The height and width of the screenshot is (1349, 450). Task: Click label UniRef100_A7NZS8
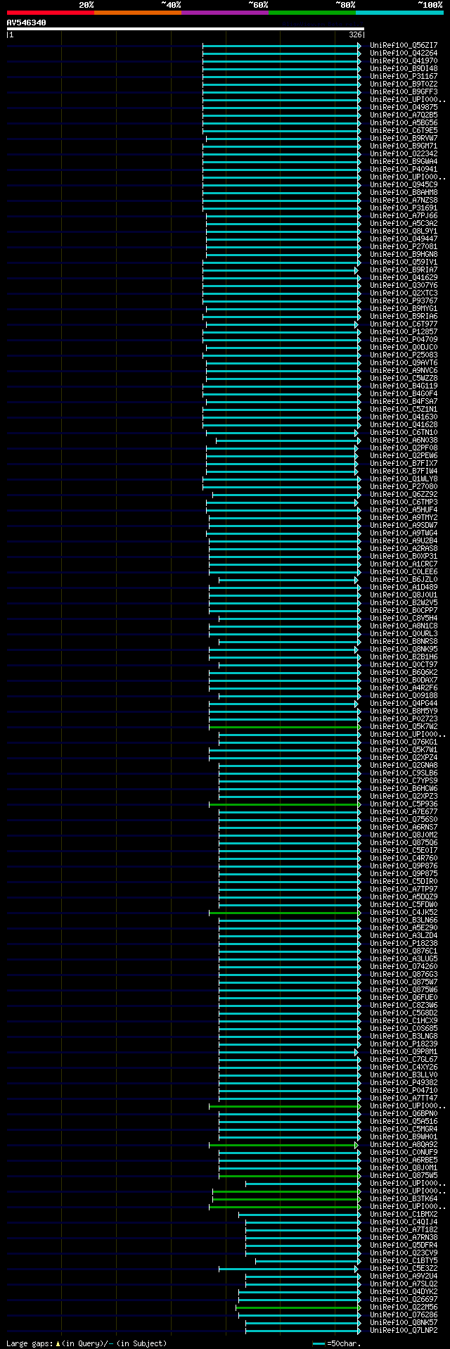click(x=404, y=200)
